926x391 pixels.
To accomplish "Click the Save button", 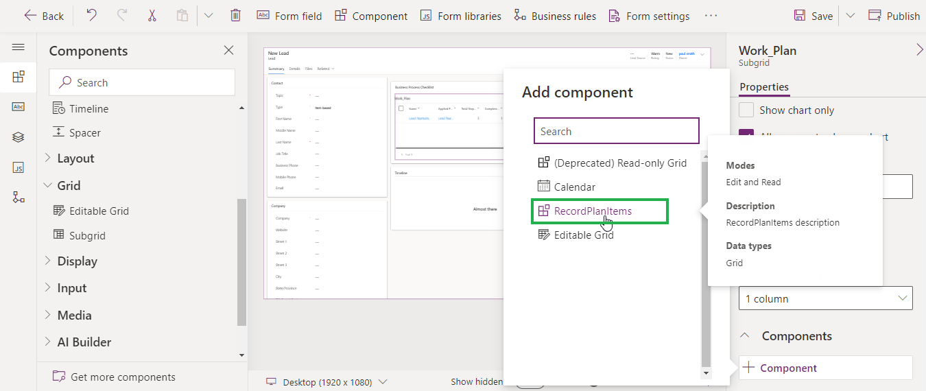I will 814,16.
